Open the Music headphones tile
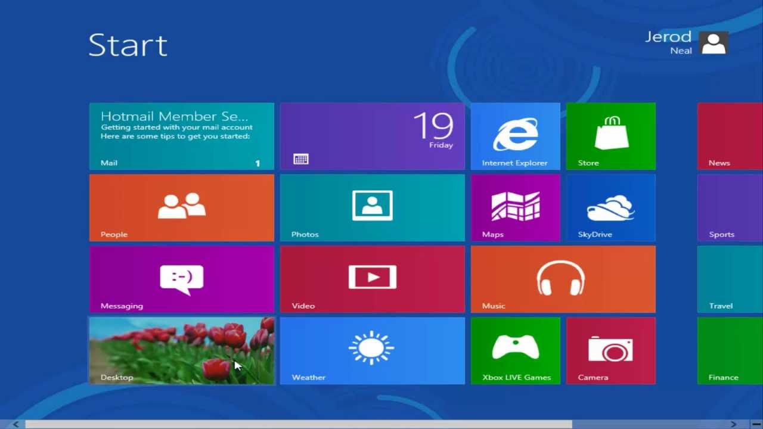Viewport: 763px width, 429px height. 563,279
